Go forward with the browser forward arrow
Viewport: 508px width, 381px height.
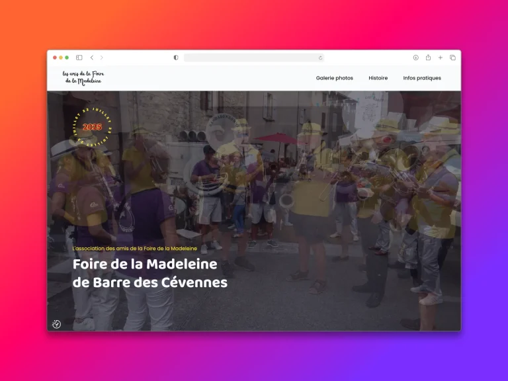point(101,58)
